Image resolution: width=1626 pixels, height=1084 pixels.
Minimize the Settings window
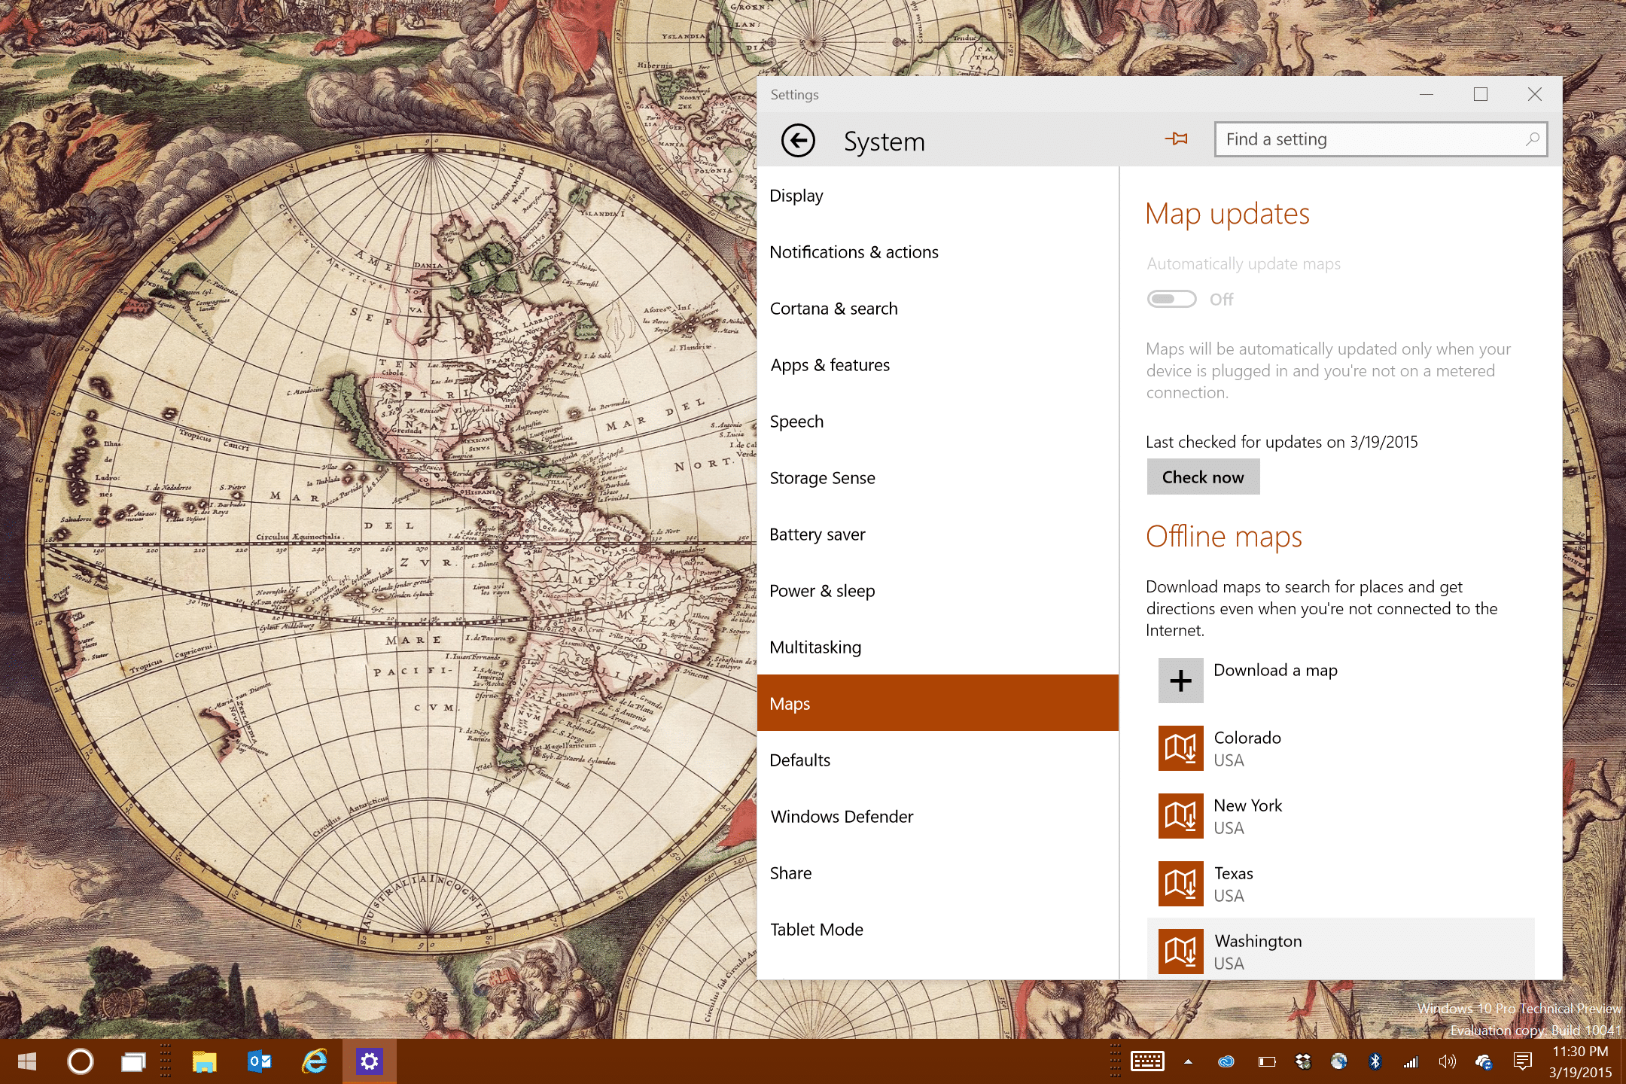pyautogui.click(x=1427, y=94)
